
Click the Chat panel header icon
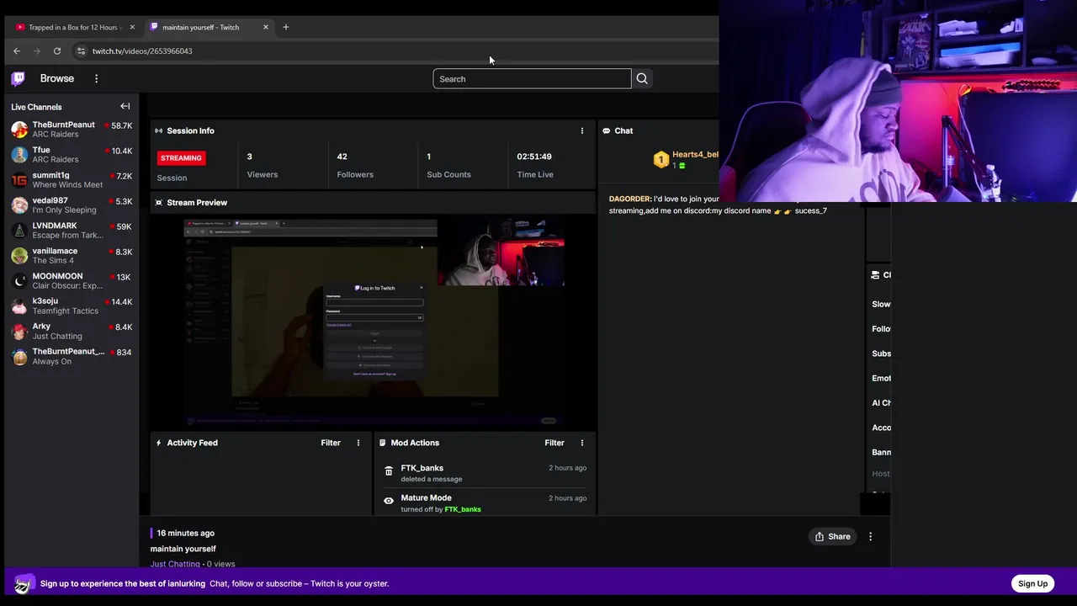606,130
